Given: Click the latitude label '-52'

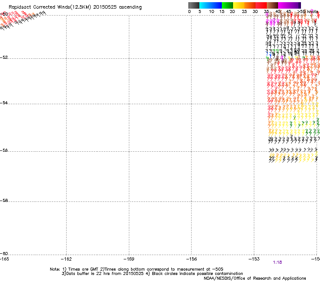Looking at the screenshot, I should [4, 57].
